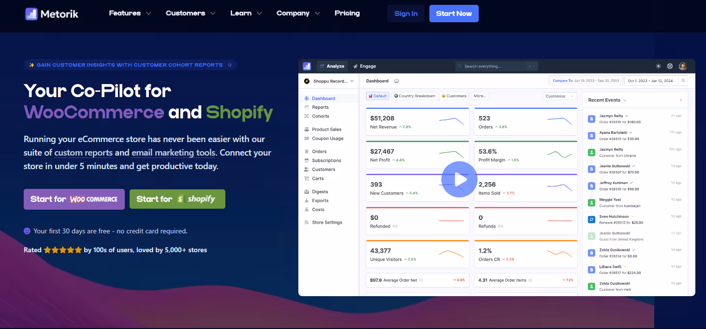Open Customers in the sidebar

(324, 170)
